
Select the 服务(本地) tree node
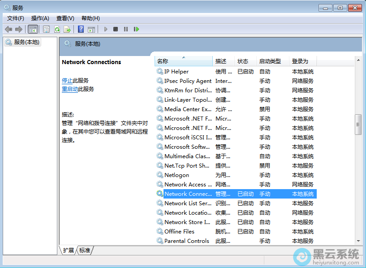tap(23, 42)
